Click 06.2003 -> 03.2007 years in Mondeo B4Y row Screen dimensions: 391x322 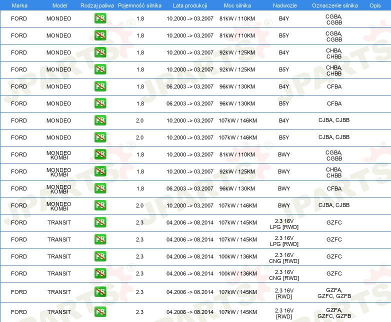[190, 86]
